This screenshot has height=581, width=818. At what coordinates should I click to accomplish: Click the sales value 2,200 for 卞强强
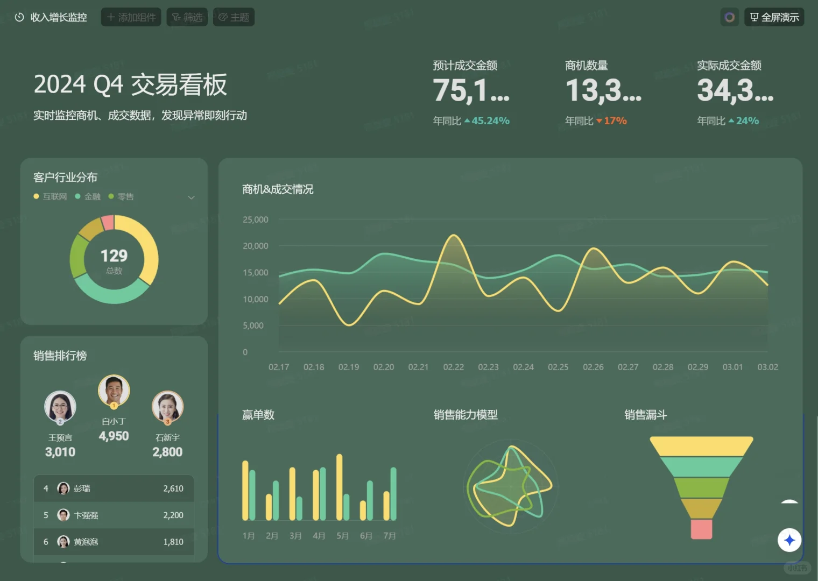(173, 515)
